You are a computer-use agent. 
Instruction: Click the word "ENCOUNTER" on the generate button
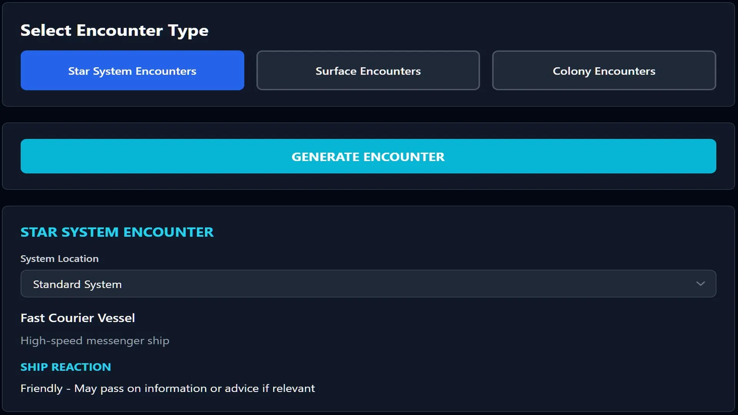click(404, 157)
